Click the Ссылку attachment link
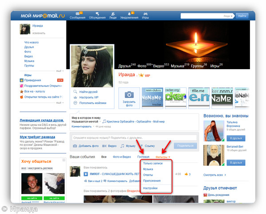266x214 pixels. click(x=150, y=146)
